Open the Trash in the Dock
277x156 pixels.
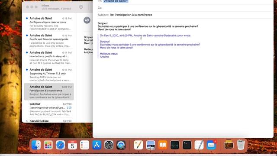[x=241, y=145]
